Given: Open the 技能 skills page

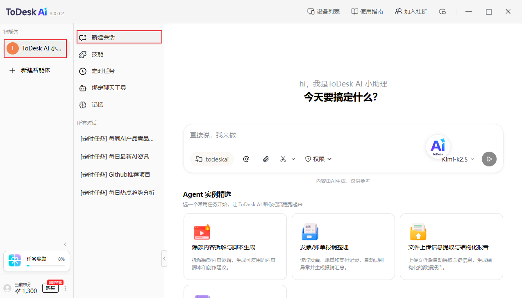Looking at the screenshot, I should point(120,54).
